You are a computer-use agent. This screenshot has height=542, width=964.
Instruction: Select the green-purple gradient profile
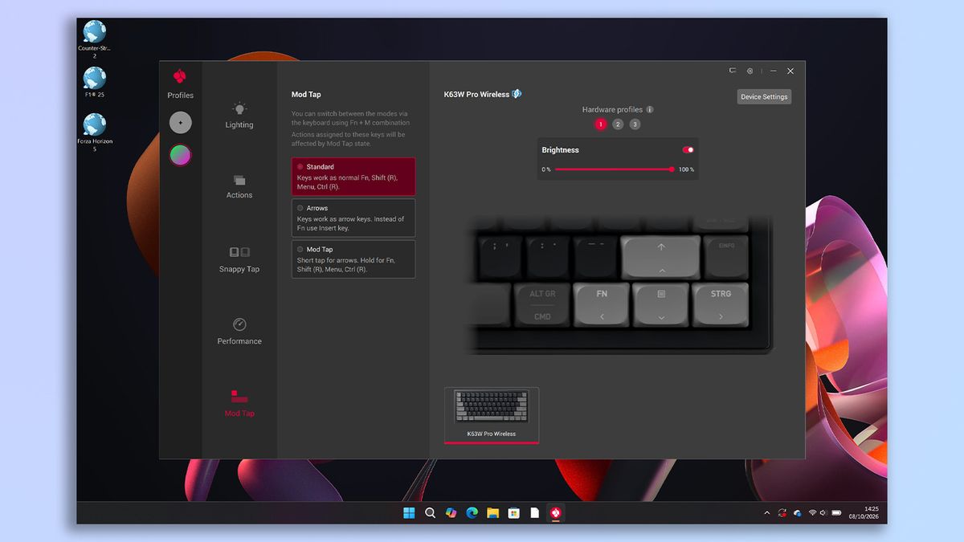pyautogui.click(x=180, y=155)
